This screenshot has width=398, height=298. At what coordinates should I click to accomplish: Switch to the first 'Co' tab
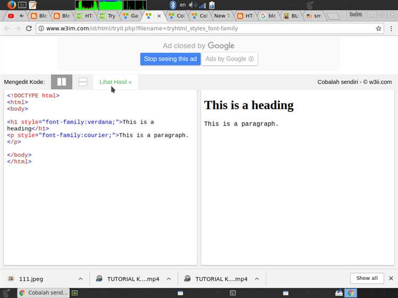tap(176, 16)
